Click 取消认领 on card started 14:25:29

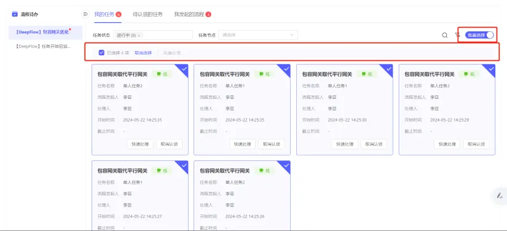pos(476,144)
